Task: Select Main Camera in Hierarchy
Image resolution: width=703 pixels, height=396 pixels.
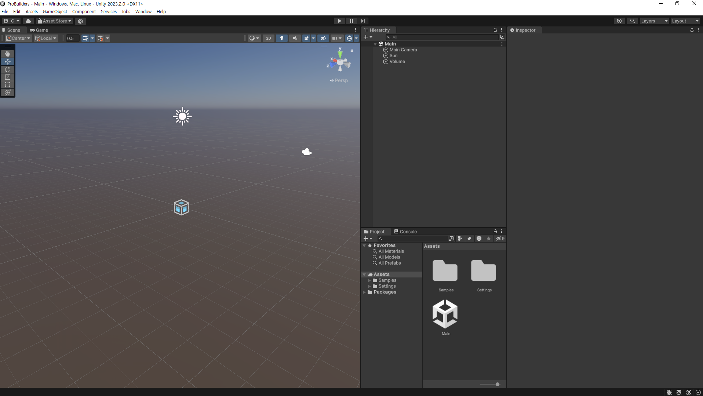Action: tap(403, 50)
